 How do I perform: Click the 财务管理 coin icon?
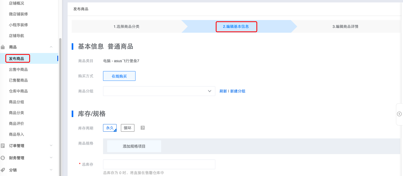click(3, 158)
